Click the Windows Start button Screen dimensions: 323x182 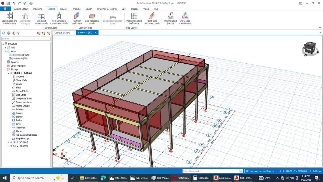[x=5, y=178]
